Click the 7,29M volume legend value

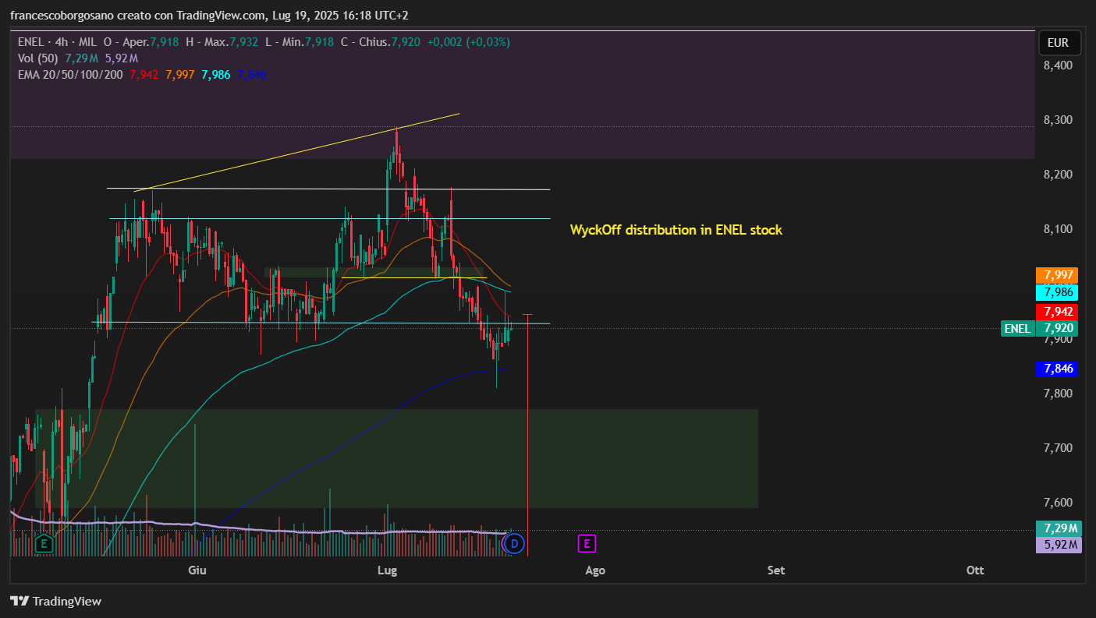click(x=81, y=58)
